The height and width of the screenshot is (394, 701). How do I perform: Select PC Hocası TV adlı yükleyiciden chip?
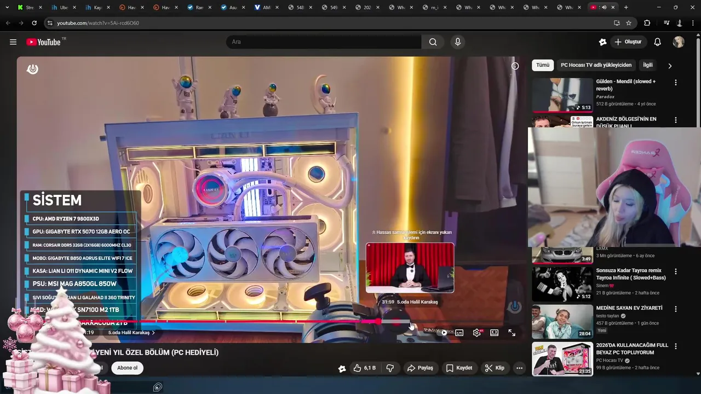[x=596, y=65]
